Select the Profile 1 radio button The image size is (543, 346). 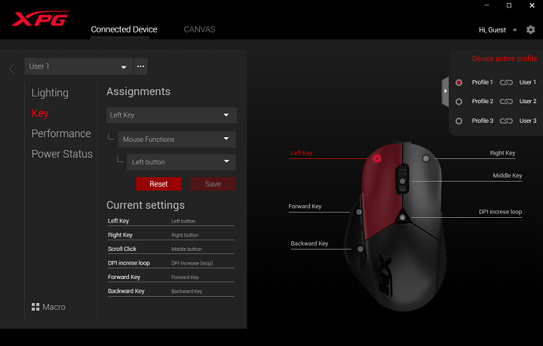(459, 82)
